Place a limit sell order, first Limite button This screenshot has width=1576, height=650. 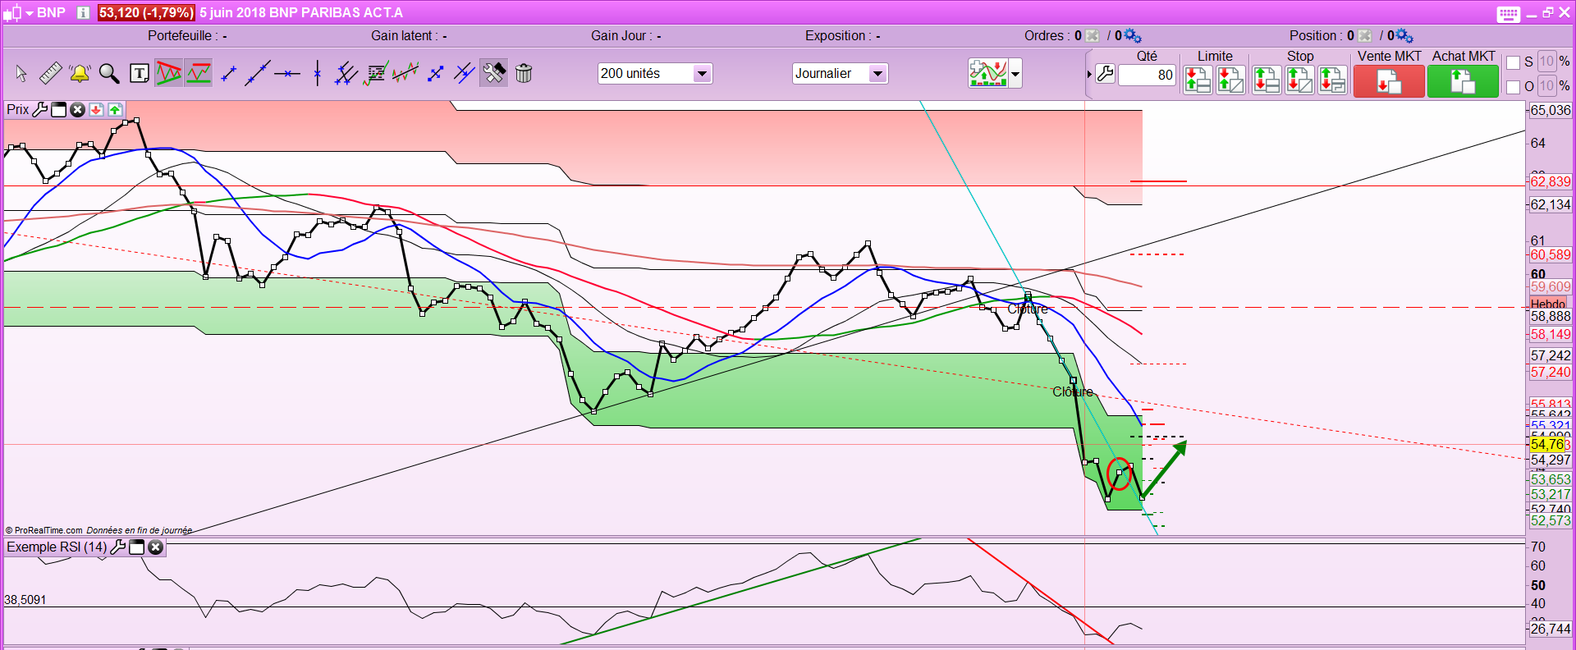(1198, 80)
